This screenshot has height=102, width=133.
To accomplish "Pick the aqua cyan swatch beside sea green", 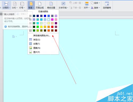I will click(x=38, y=23).
